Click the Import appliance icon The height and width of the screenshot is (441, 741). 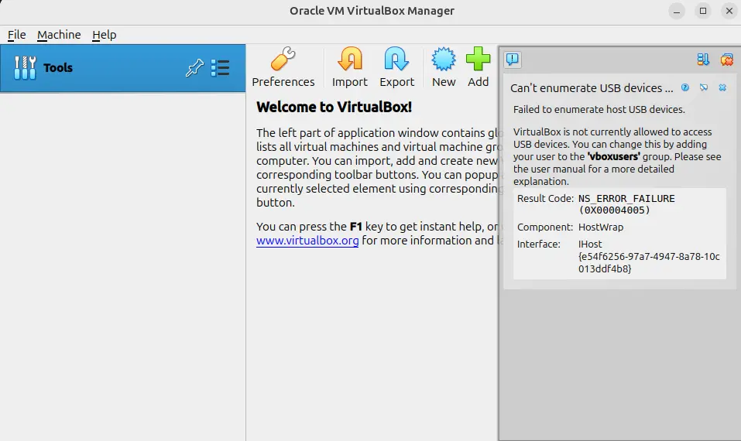(x=350, y=67)
